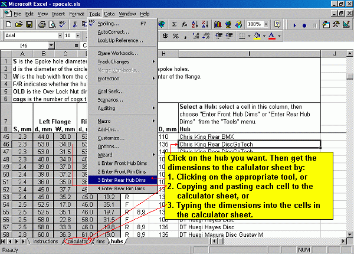Decrease Indent icon in formatting toolbar
354x254 pixels.
[x=219, y=35]
